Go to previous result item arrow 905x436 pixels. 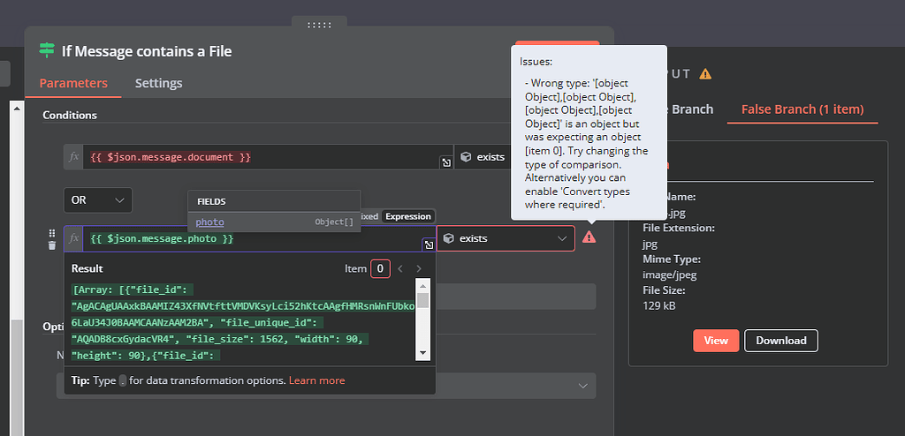click(x=399, y=268)
